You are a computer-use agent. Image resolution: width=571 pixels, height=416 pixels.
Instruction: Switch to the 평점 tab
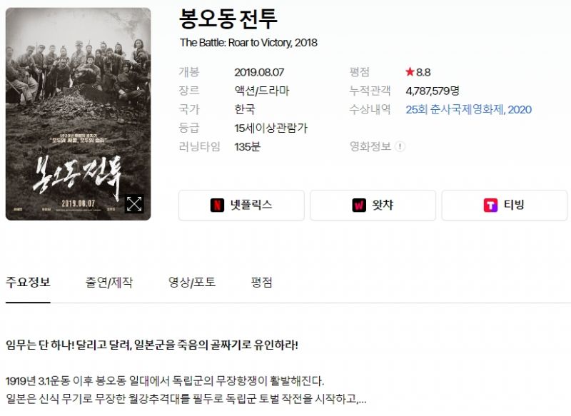pos(261,283)
